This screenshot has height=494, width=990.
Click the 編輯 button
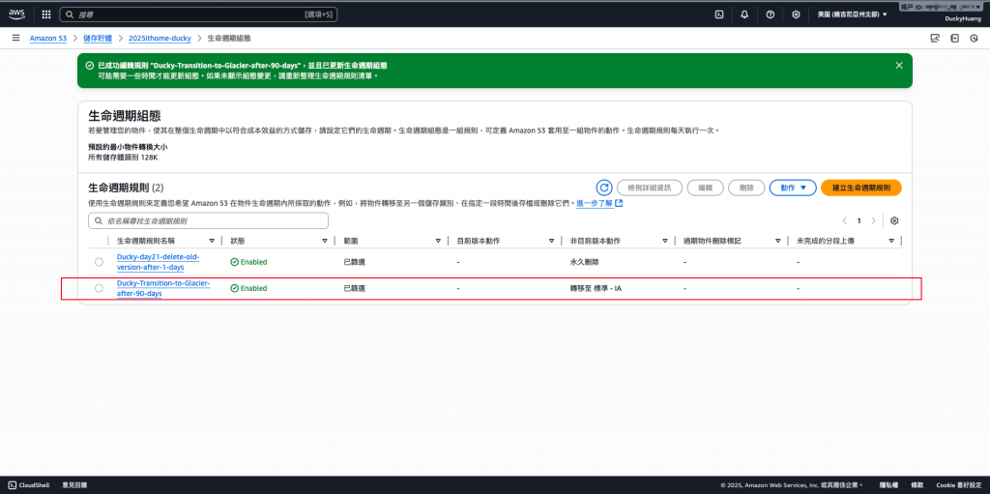pos(705,188)
